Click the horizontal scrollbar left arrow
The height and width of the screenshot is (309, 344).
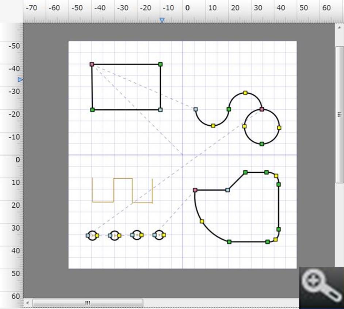click(x=27, y=303)
